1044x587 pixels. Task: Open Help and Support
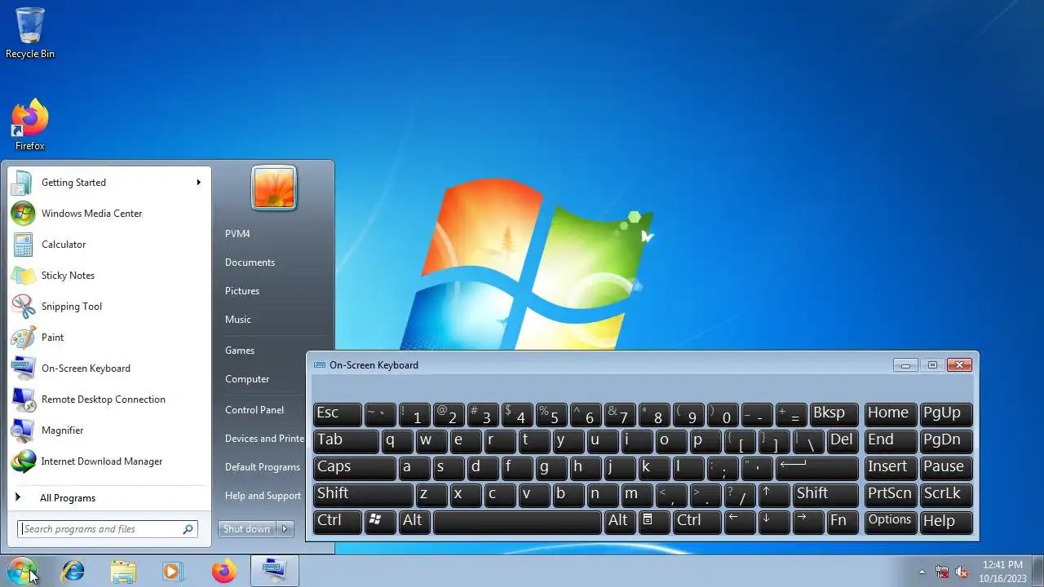coord(263,496)
